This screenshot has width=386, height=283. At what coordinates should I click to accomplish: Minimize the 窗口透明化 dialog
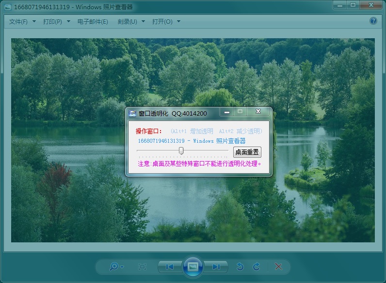coord(227,112)
